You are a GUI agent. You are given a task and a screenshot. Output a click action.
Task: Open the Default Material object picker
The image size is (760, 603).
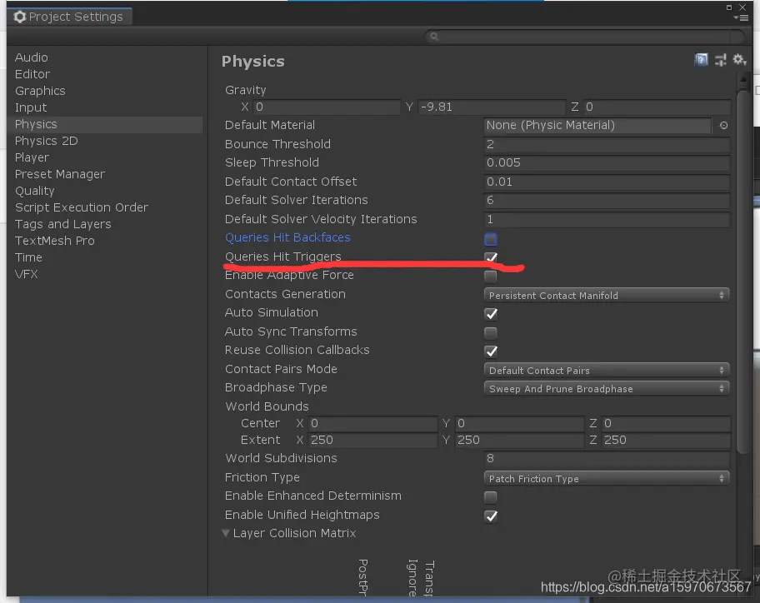[x=723, y=126]
